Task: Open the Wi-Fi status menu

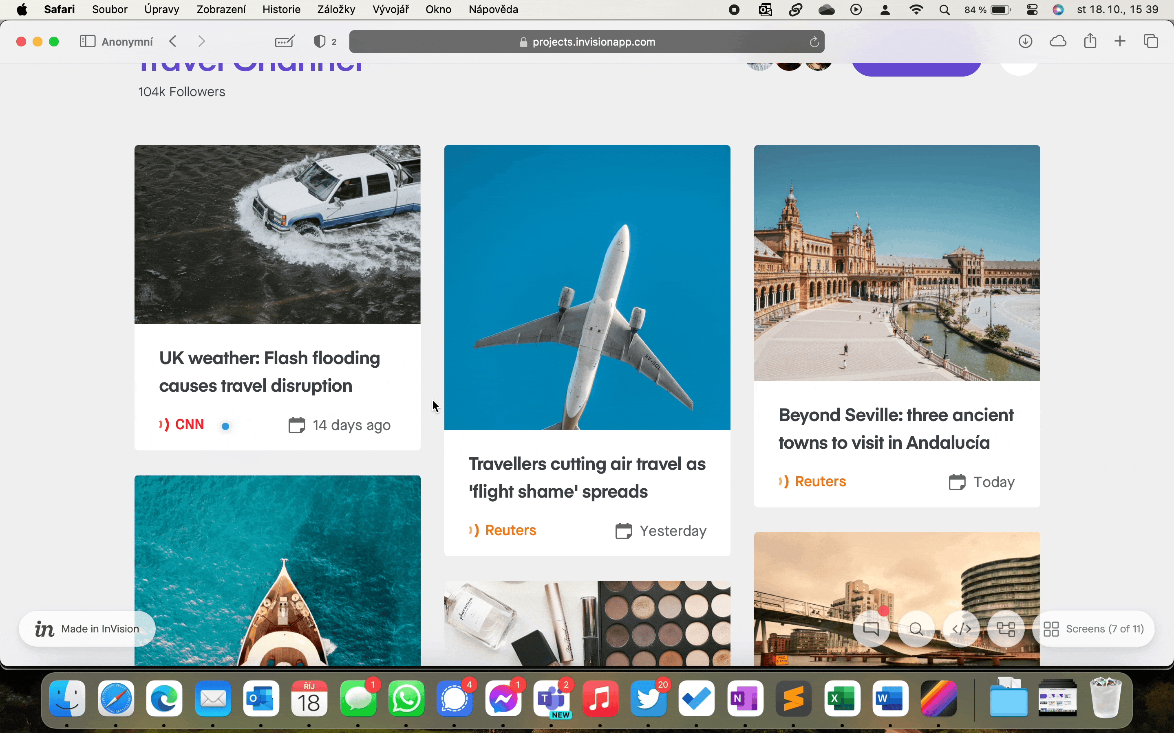Action: [916, 10]
